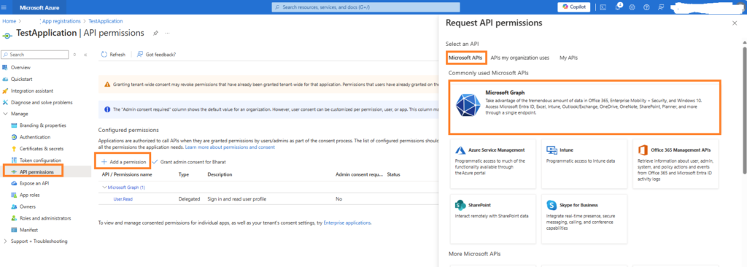Open the help question mark icon

[646, 7]
